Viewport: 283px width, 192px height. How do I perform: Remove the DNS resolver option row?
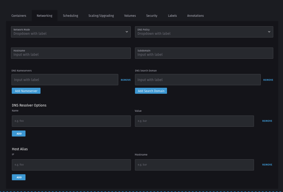click(267, 121)
